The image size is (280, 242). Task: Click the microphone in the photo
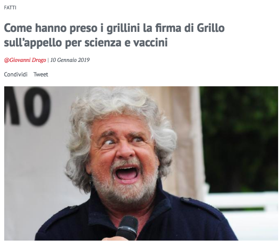tap(127, 228)
